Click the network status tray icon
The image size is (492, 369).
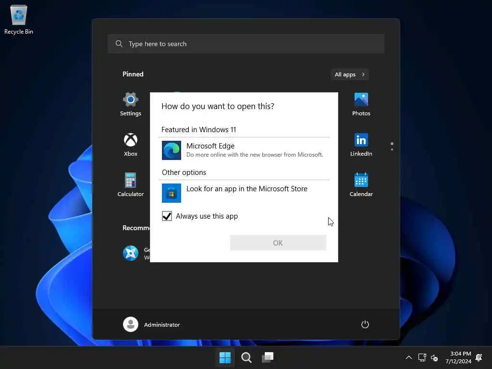[x=422, y=357]
